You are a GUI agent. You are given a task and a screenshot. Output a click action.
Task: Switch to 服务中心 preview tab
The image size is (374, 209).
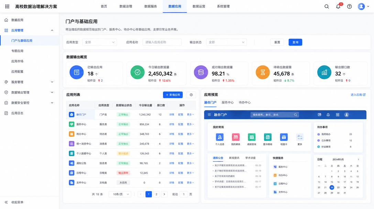[228, 102]
